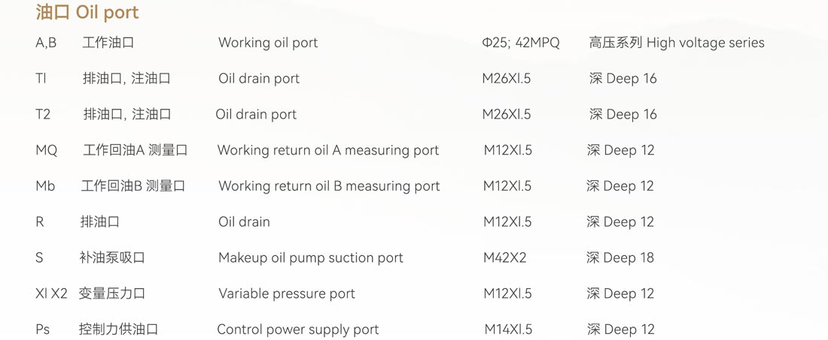Click the 'Makeup oil pump suction port' text
The height and width of the screenshot is (340, 828).
pyautogui.click(x=310, y=258)
